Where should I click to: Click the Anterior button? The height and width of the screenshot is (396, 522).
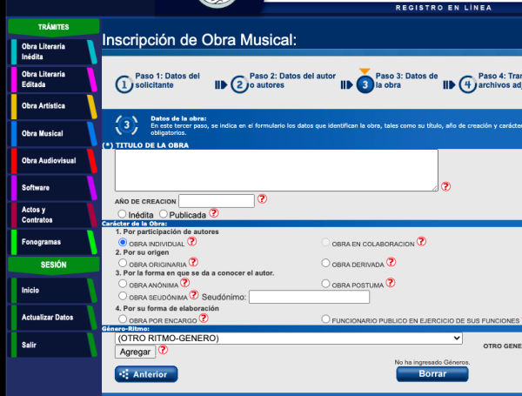click(146, 374)
